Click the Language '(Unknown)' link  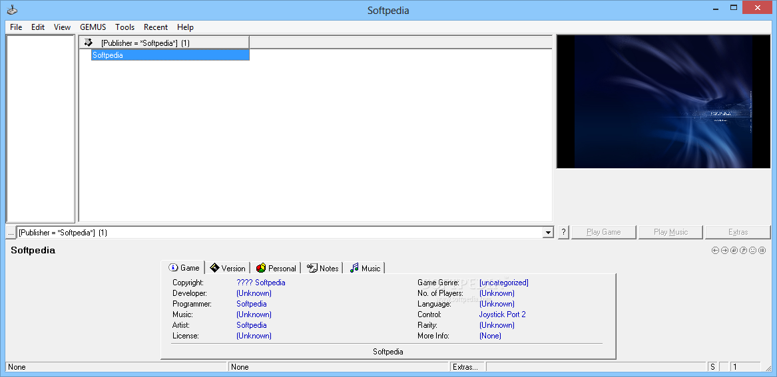(497, 304)
